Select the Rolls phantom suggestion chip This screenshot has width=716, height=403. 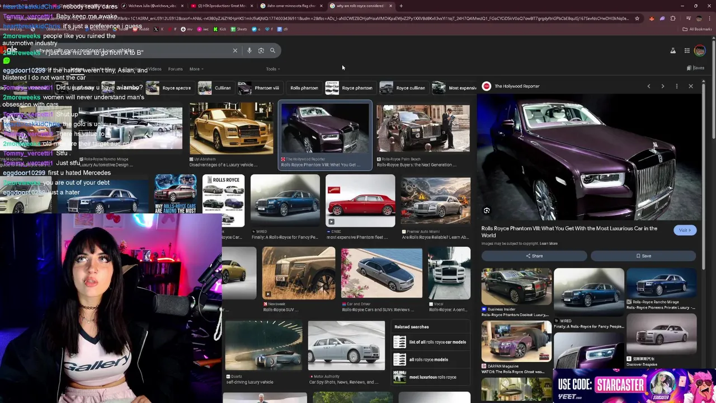click(304, 88)
